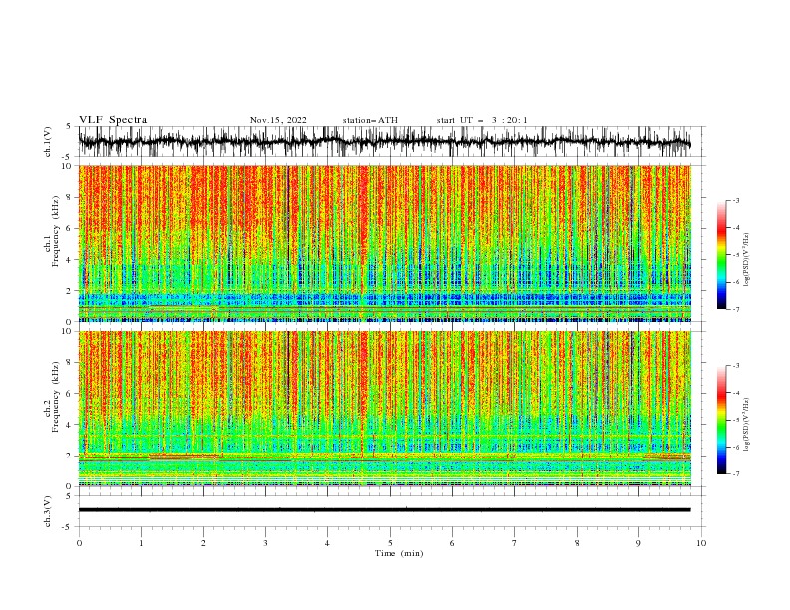The width and height of the screenshot is (790, 610).
Task: Click the "ch.3(V)" axis label
Action: [48, 511]
